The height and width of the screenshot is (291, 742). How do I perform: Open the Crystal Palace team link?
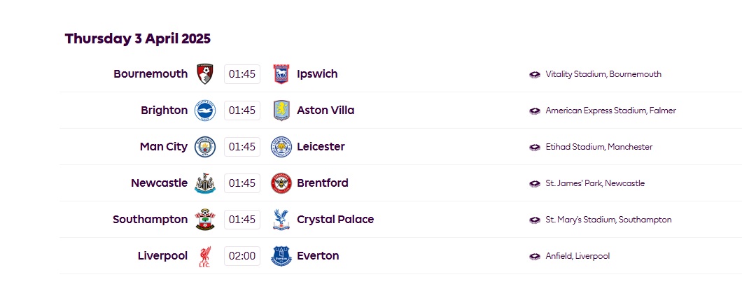pyautogui.click(x=335, y=220)
